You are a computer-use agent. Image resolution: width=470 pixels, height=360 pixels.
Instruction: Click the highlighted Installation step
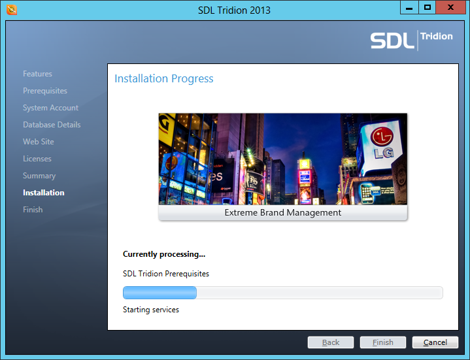click(x=44, y=193)
